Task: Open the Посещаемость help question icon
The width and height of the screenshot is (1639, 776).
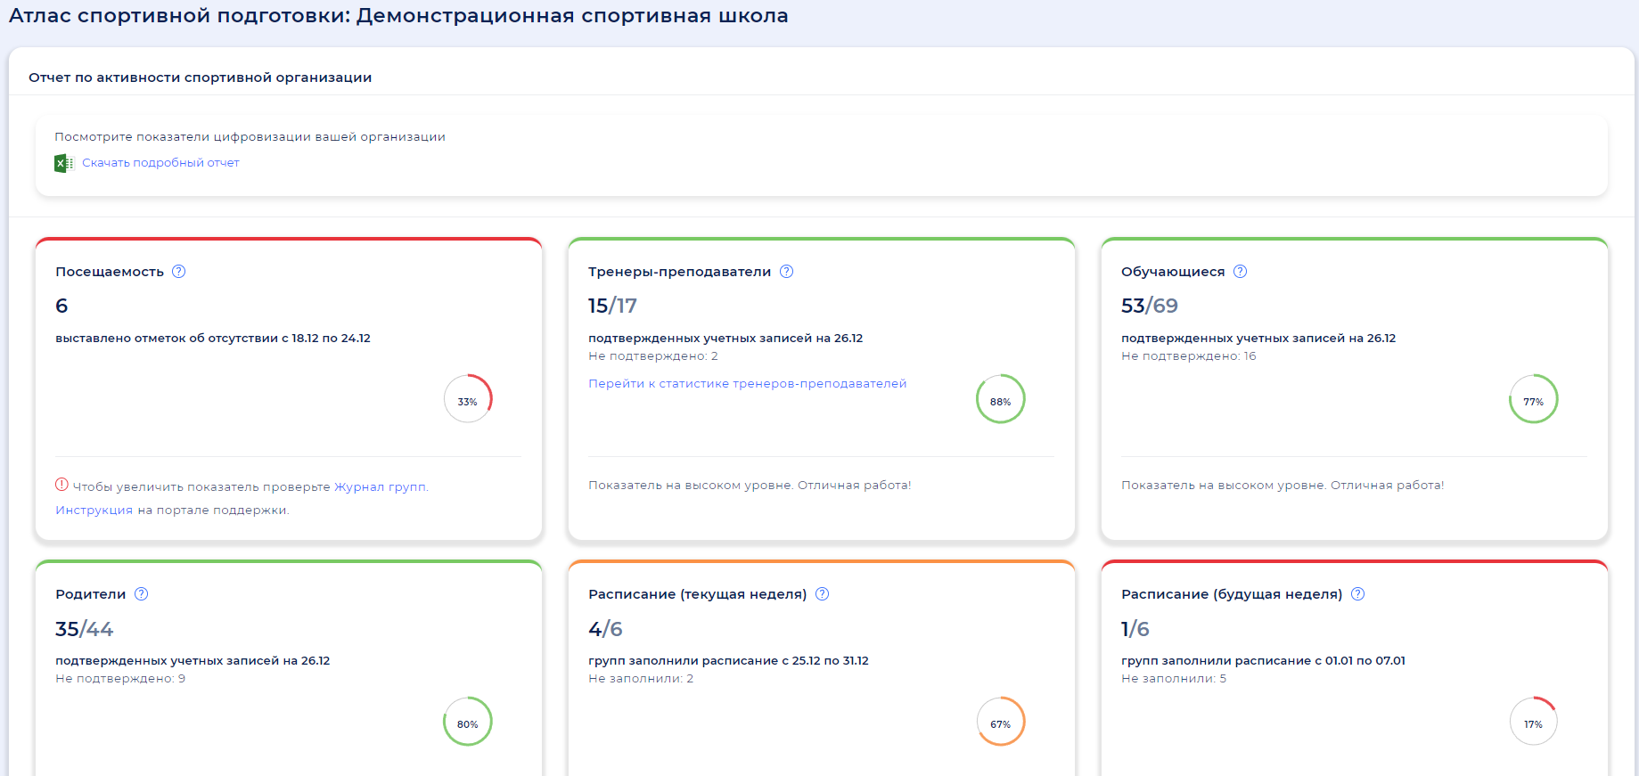Action: [178, 272]
